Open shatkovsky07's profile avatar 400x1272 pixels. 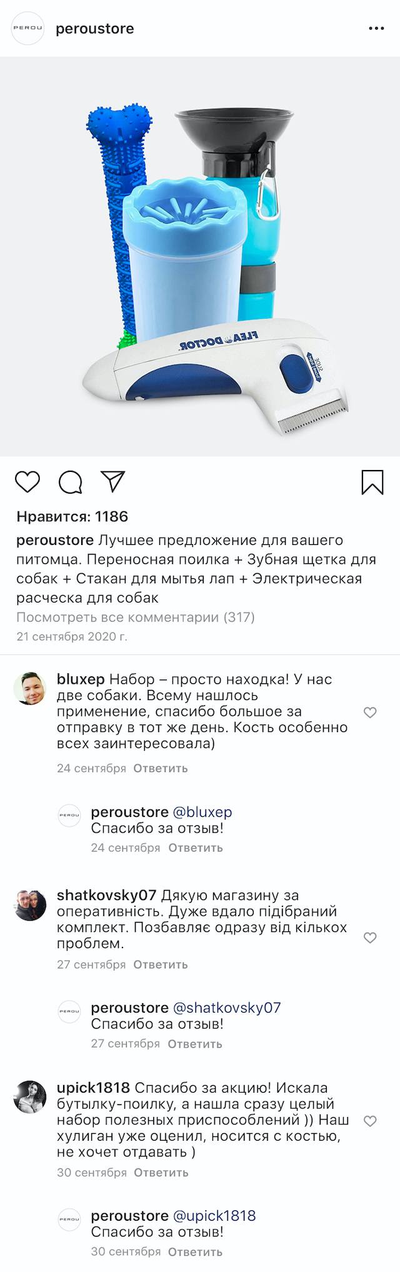click(x=30, y=905)
